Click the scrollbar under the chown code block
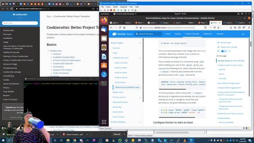 click(177, 118)
